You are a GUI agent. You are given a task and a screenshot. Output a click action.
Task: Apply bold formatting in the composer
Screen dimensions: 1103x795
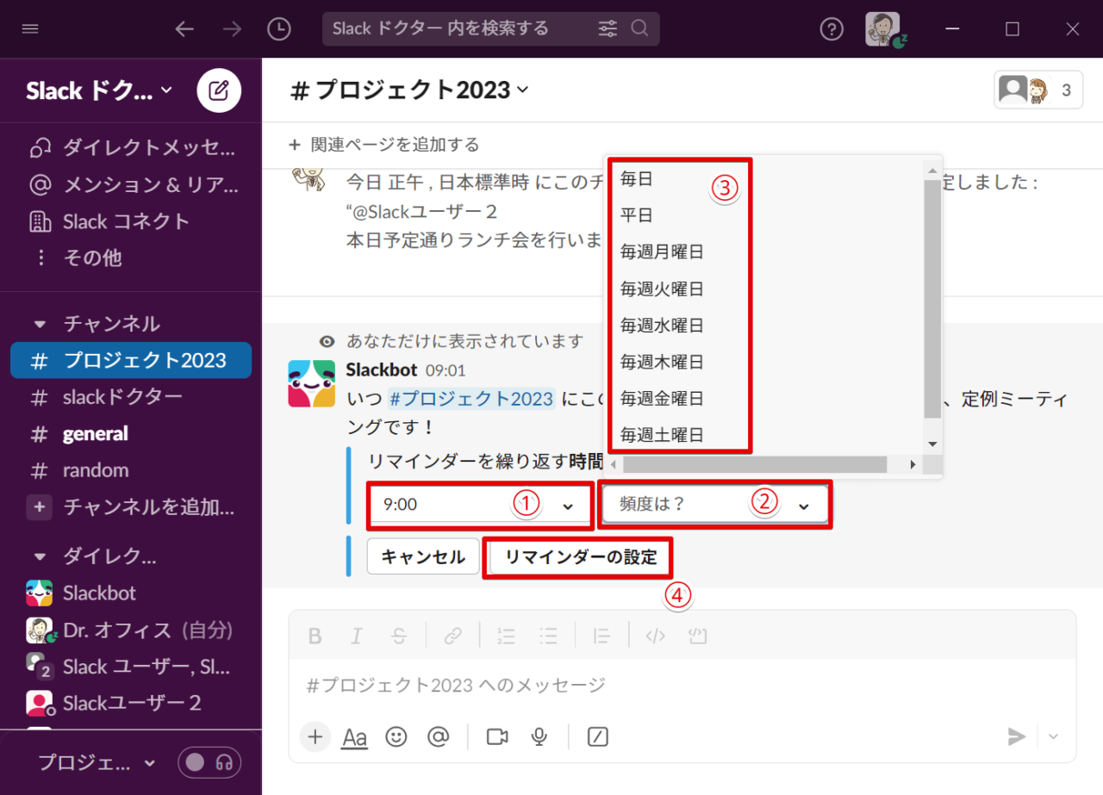(315, 637)
